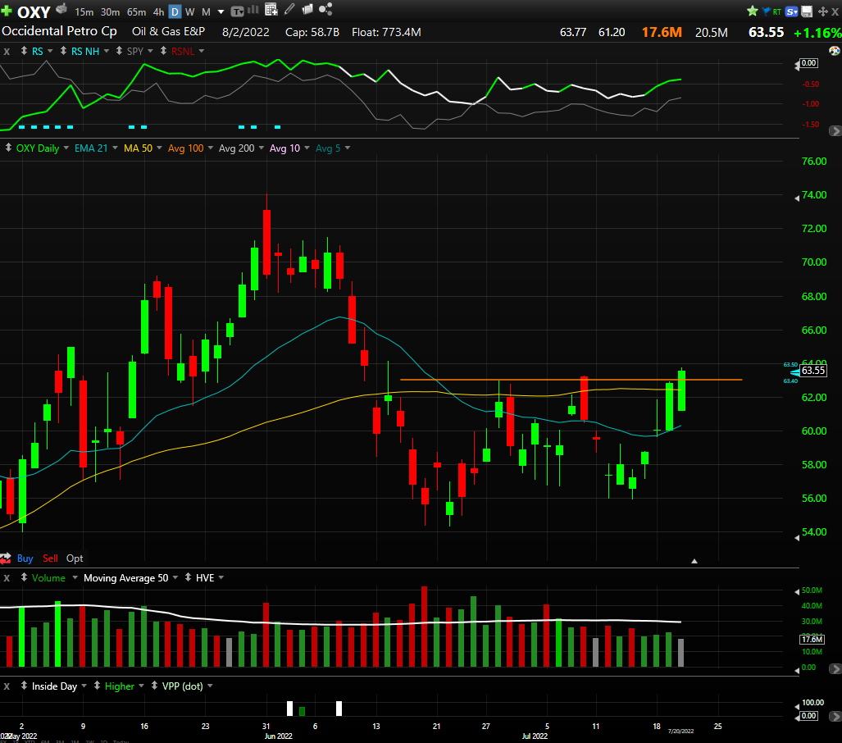Click the bar chart style icon
This screenshot has height=743, width=842.
(x=253, y=10)
